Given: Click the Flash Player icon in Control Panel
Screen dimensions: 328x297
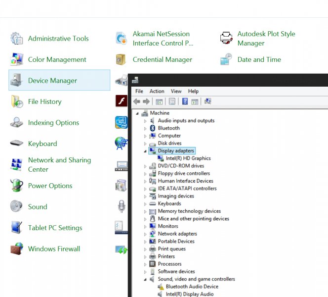Looking at the screenshot, I should (x=122, y=101).
